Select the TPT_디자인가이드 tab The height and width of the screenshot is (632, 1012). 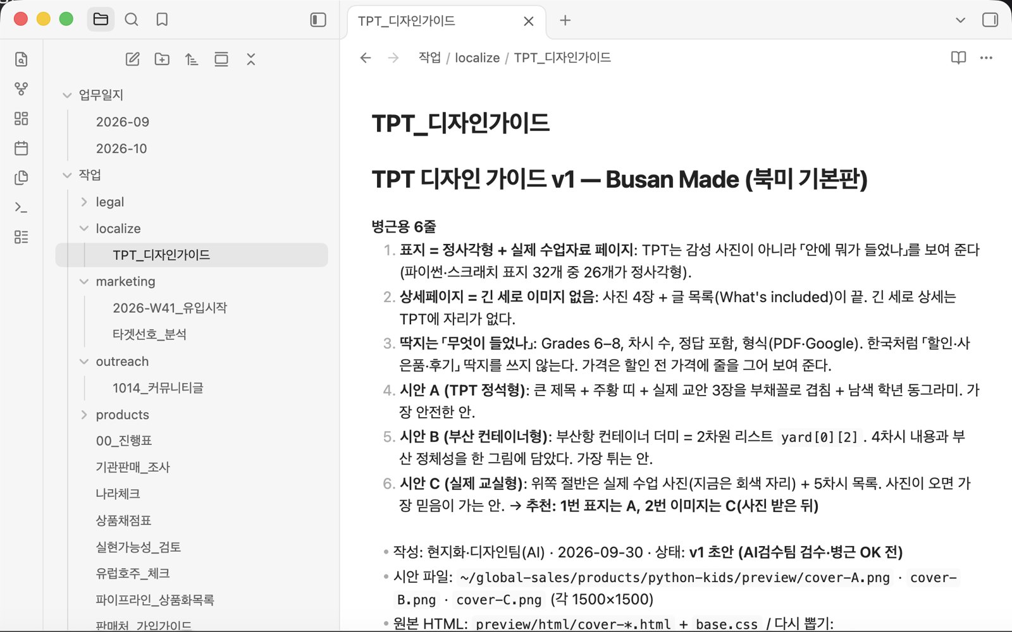click(x=446, y=21)
